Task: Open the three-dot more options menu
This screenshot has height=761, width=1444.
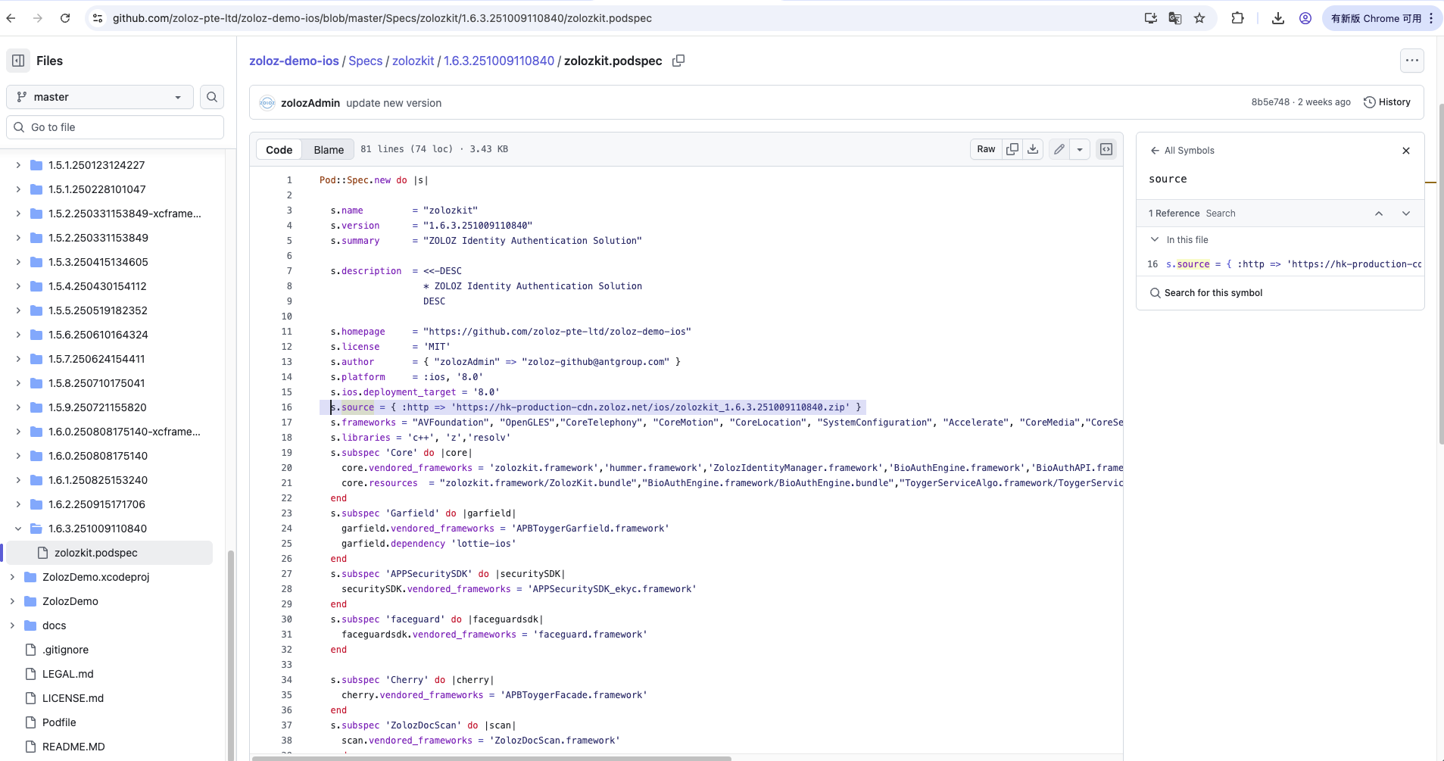Action: click(x=1411, y=61)
